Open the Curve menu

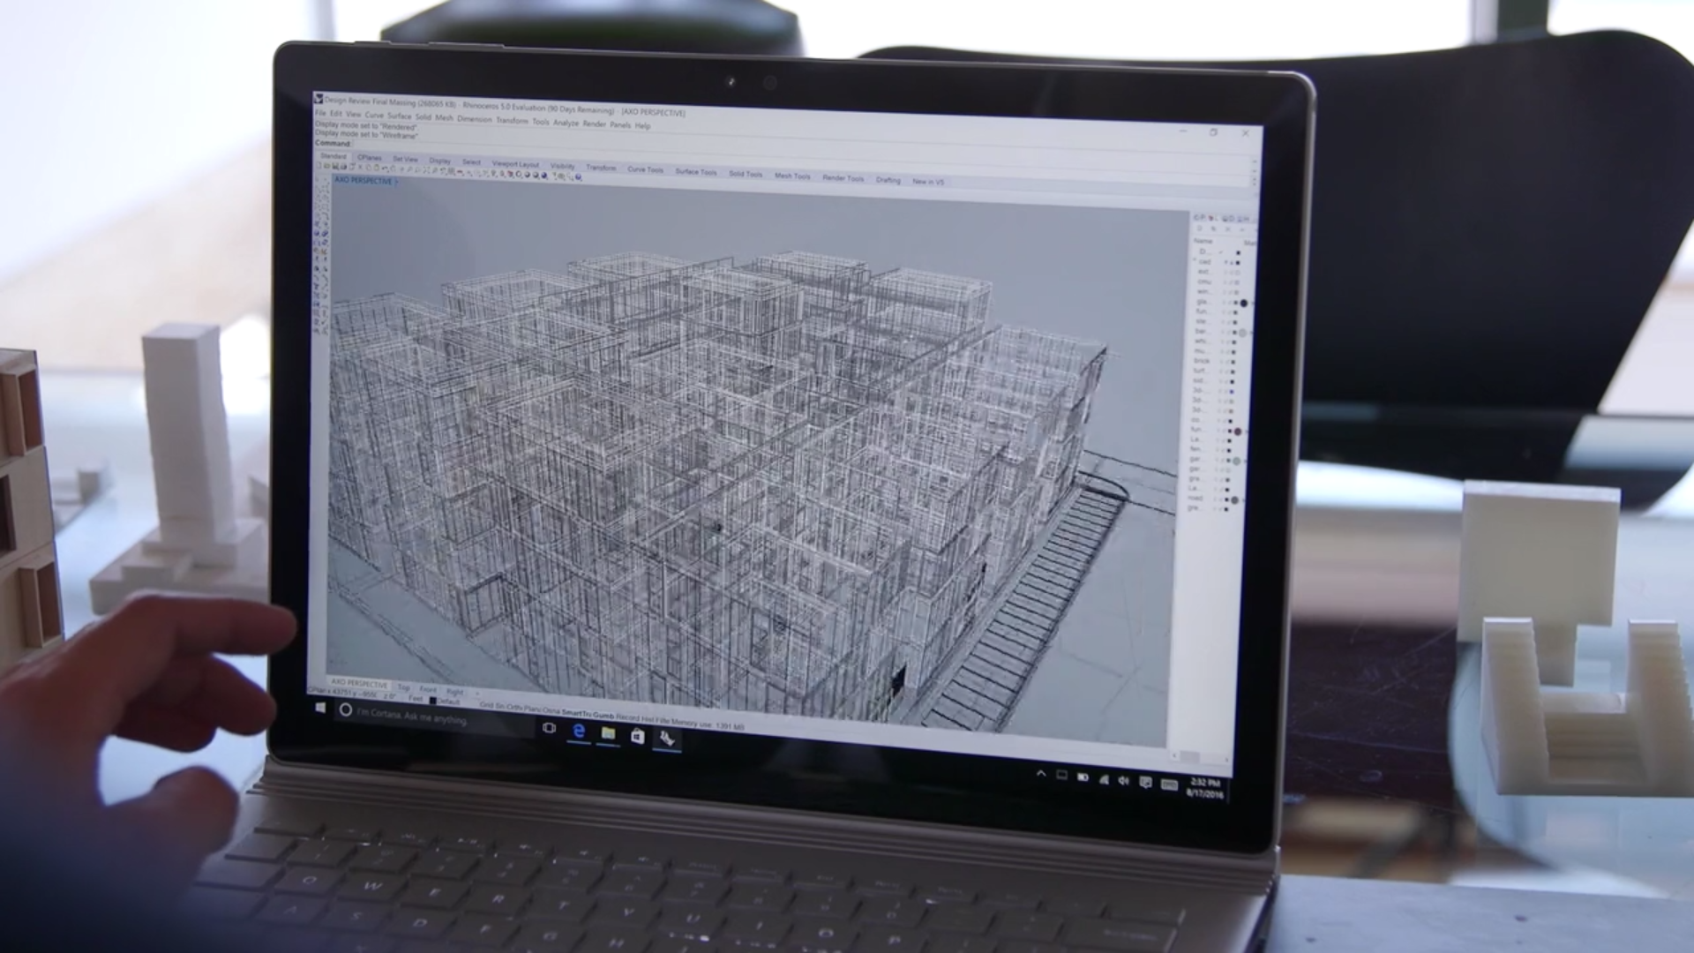[x=374, y=116]
